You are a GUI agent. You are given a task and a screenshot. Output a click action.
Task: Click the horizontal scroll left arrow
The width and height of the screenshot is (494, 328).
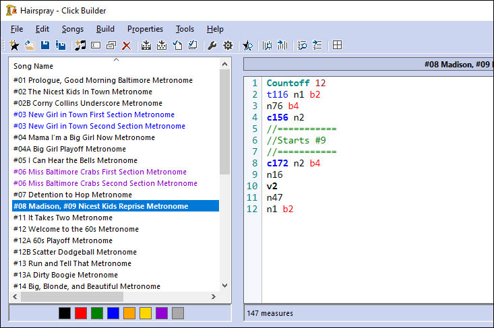[15, 296]
